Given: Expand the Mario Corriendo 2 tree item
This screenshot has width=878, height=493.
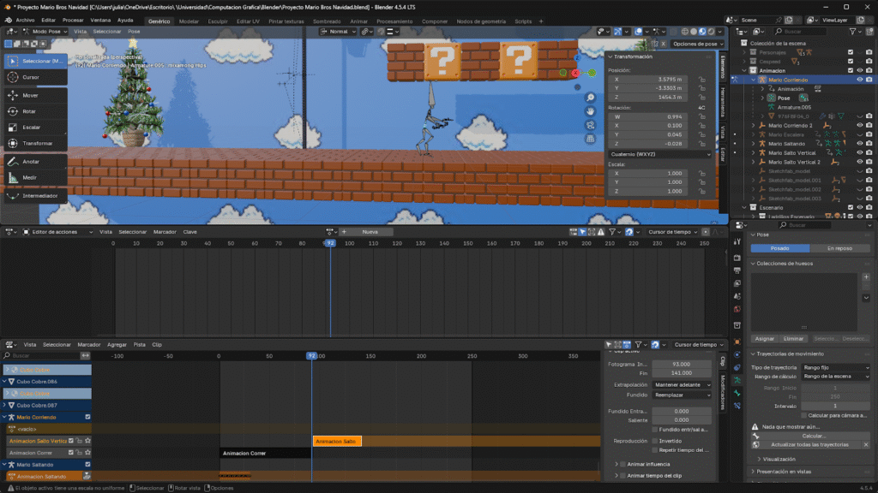Looking at the screenshot, I should [x=754, y=125].
